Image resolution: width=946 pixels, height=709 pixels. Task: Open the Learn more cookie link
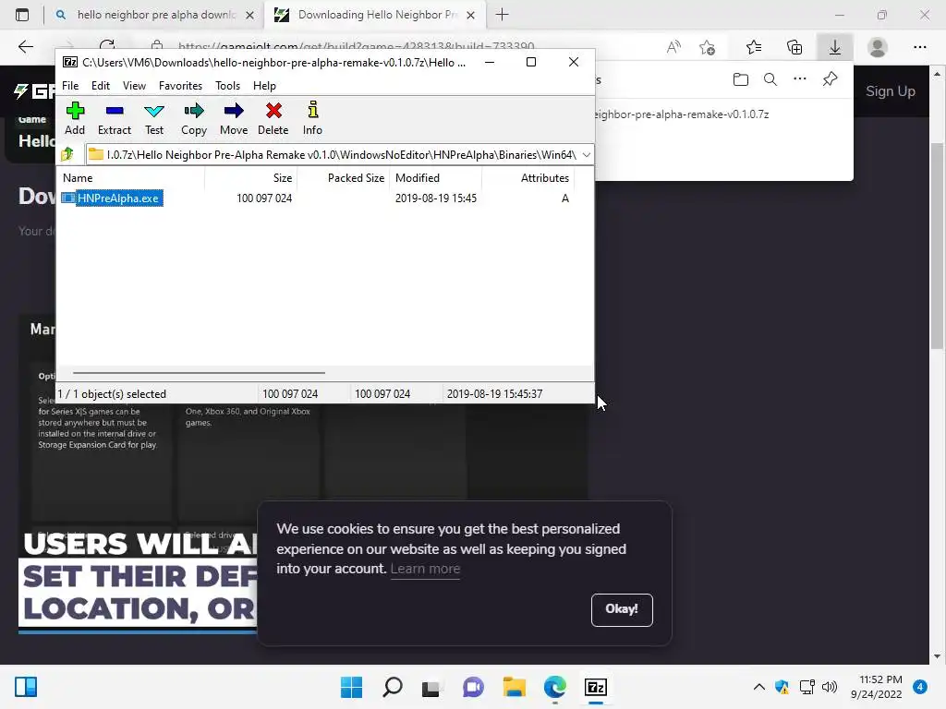tap(425, 569)
